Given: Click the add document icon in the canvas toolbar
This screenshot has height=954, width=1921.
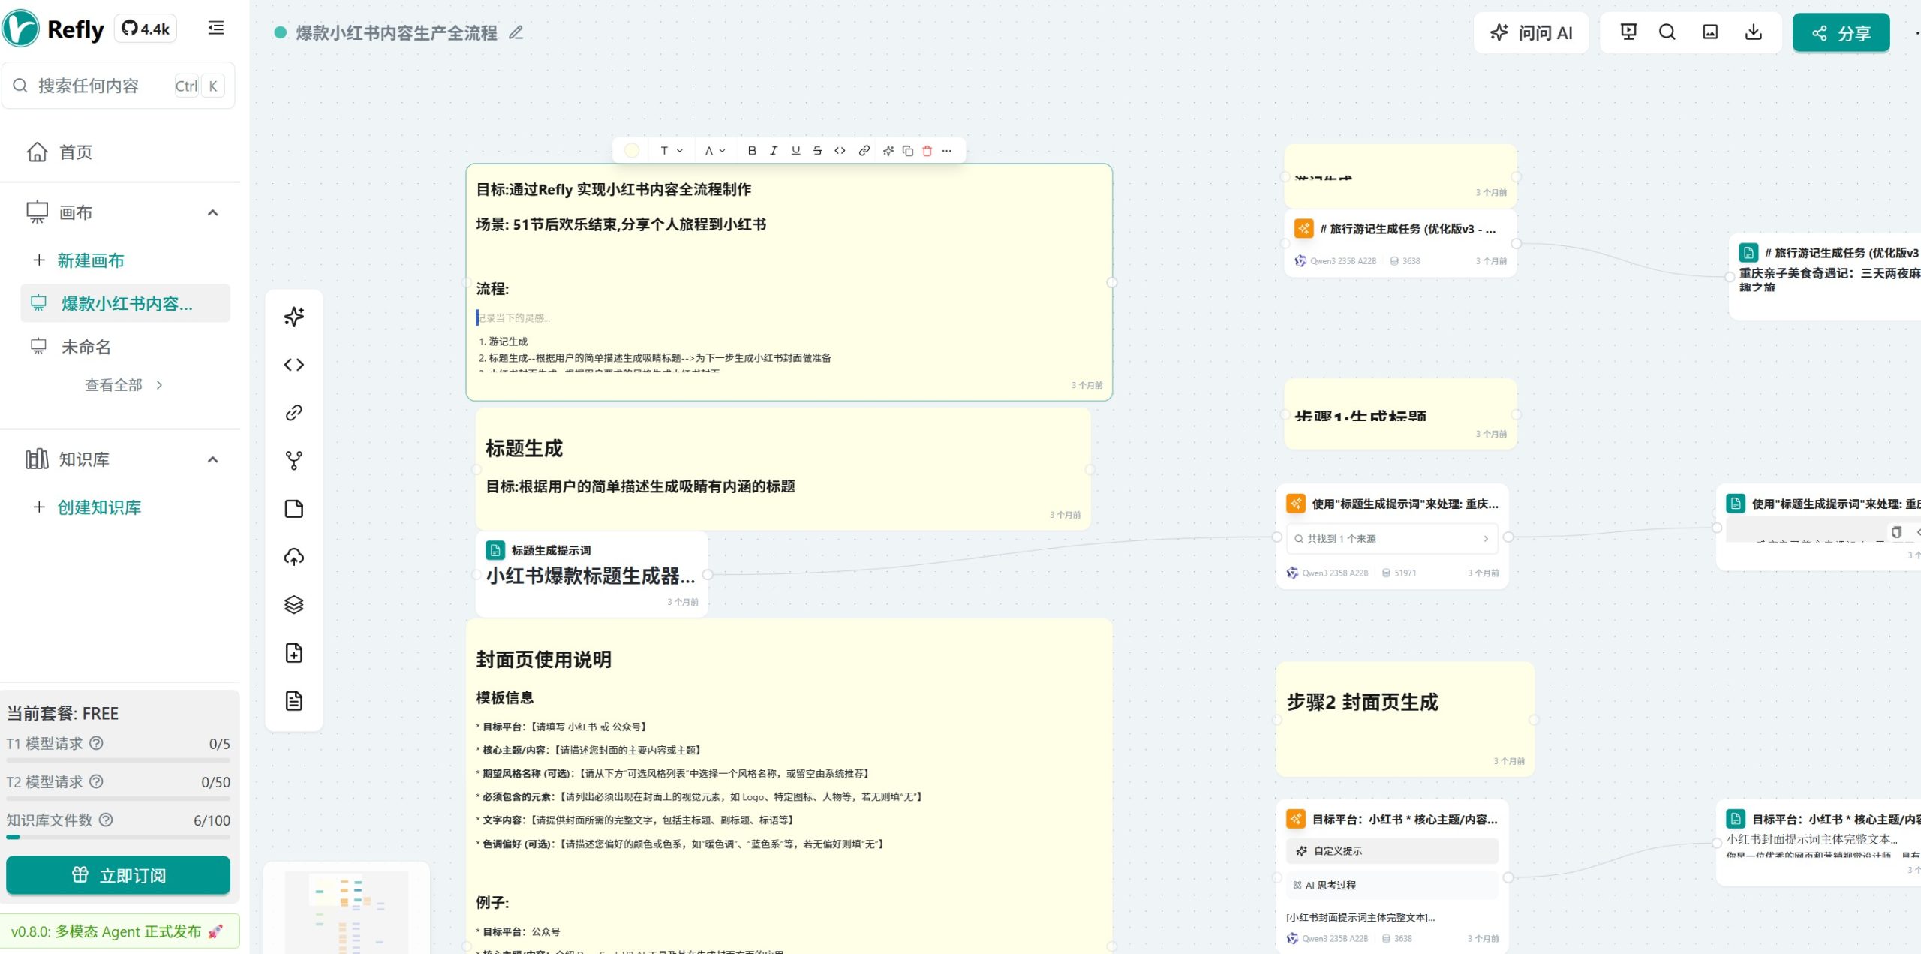Looking at the screenshot, I should click(x=293, y=653).
